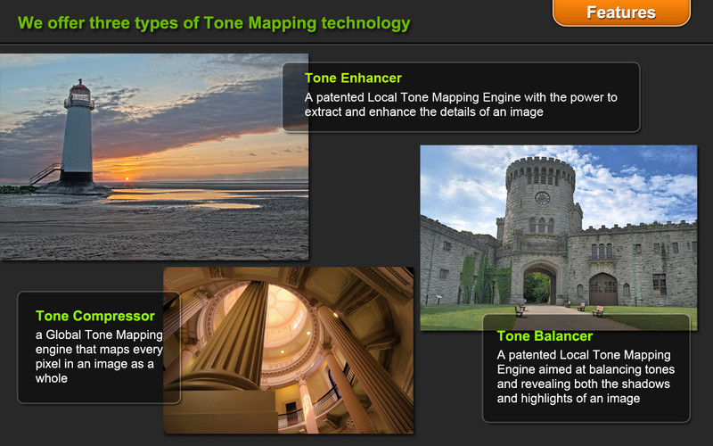Viewport: 713px width, 446px height.
Task: Click the orange Features button
Action: point(621,12)
